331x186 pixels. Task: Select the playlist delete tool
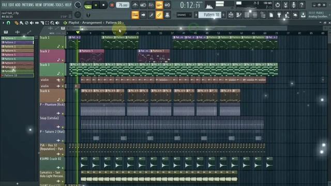tap(26, 23)
